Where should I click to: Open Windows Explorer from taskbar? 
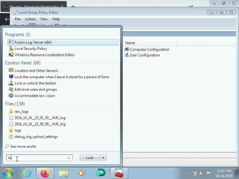64,173
